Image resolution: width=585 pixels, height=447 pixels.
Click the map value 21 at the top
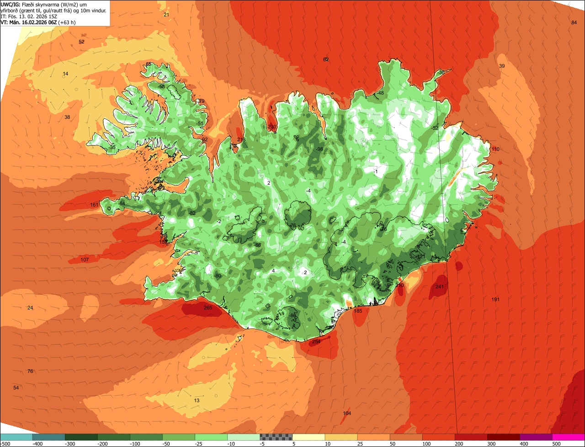(166, 15)
